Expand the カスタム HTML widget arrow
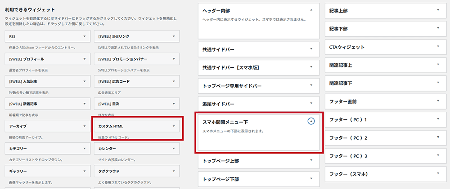 174,126
